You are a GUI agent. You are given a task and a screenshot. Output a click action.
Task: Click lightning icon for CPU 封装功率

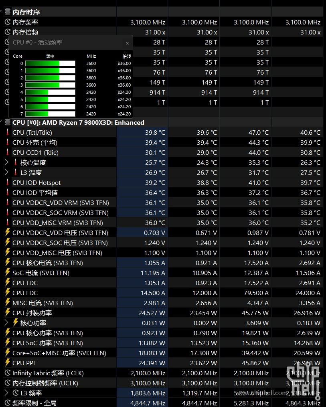coord(8,312)
